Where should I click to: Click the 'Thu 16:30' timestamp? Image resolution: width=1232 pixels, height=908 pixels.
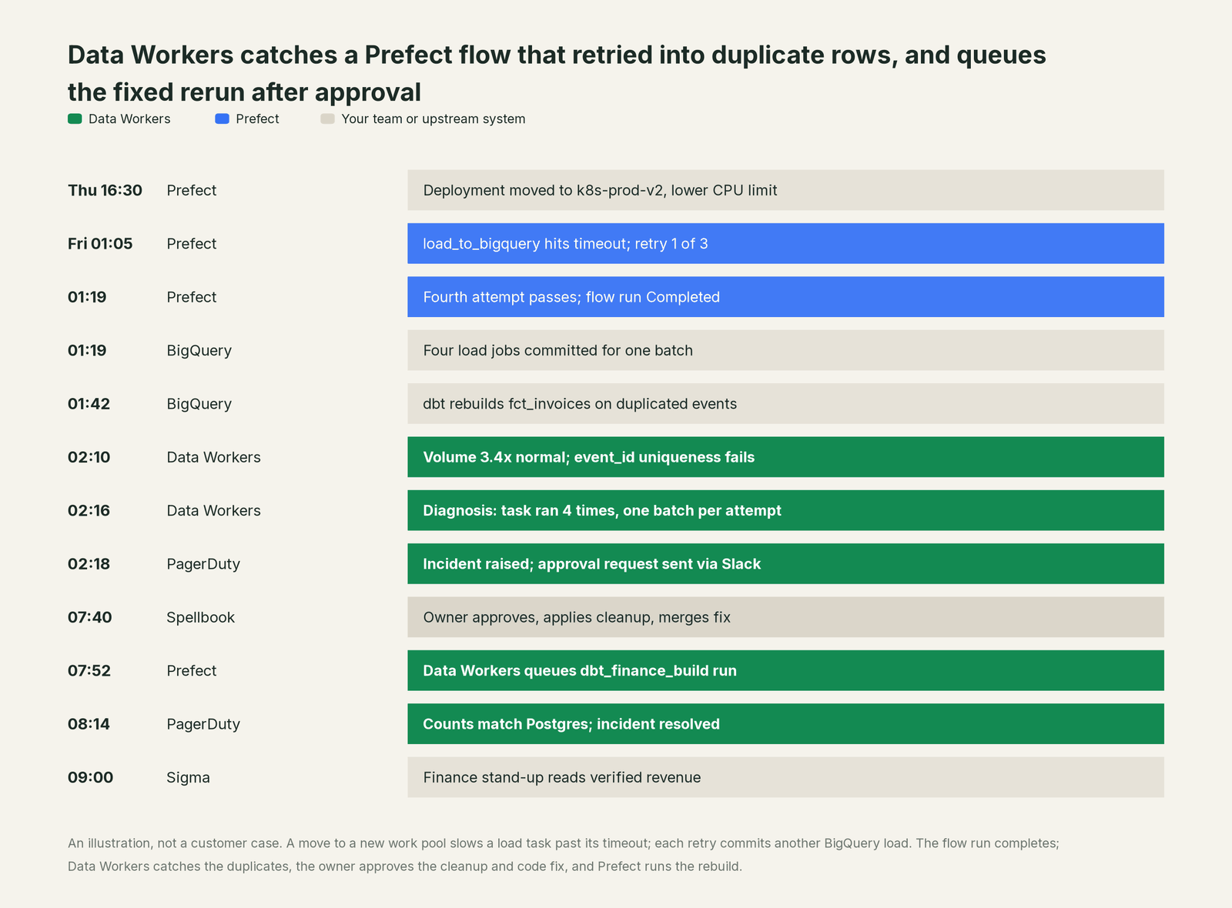105,190
